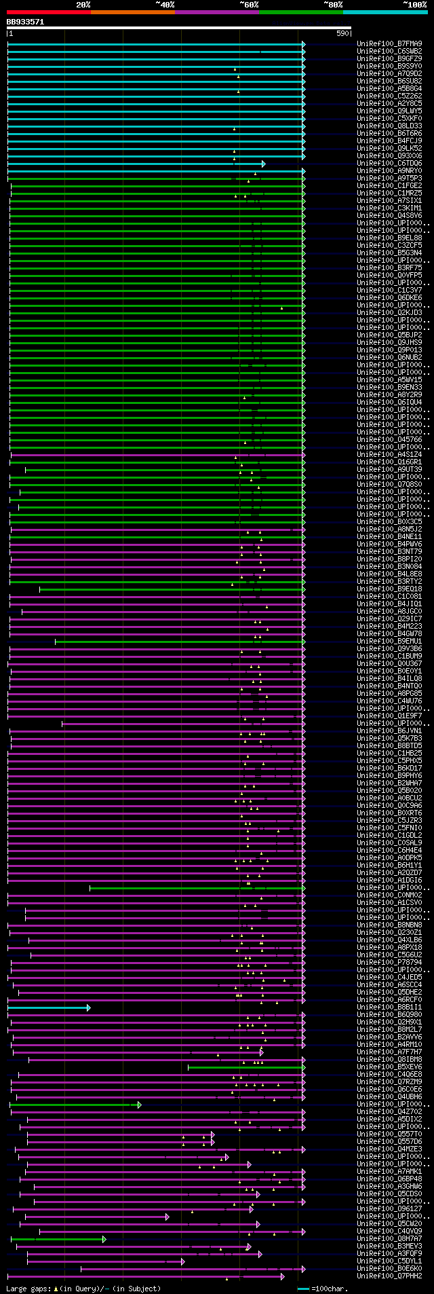Select hit label UniRef100_Q557T0

click(389, 1134)
